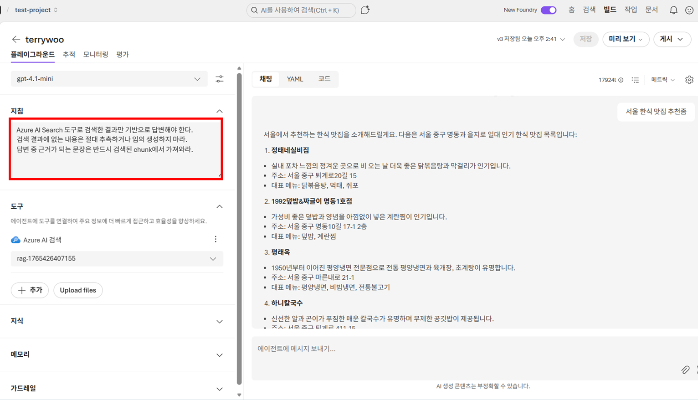This screenshot has height=400, width=698.
Task: Open the notification bell icon
Action: click(673, 10)
